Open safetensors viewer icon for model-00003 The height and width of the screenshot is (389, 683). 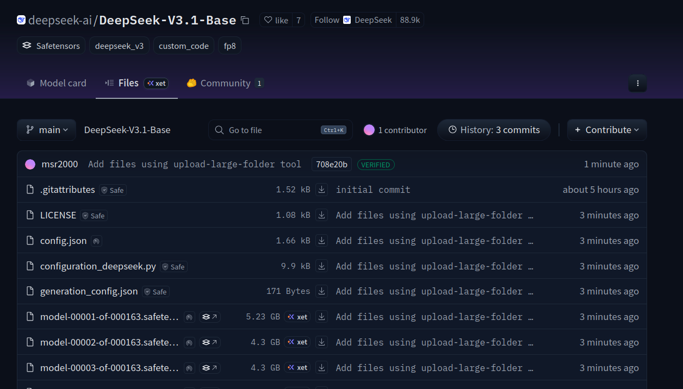click(210, 368)
